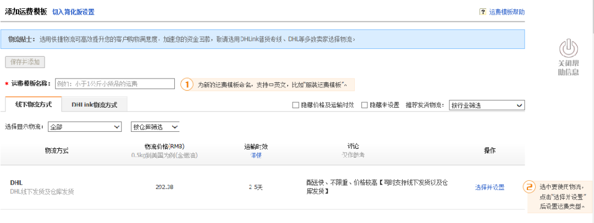This screenshot has height=223, width=594.
Task: Click the 物流价格(RMB) column header
Action: 164,147
